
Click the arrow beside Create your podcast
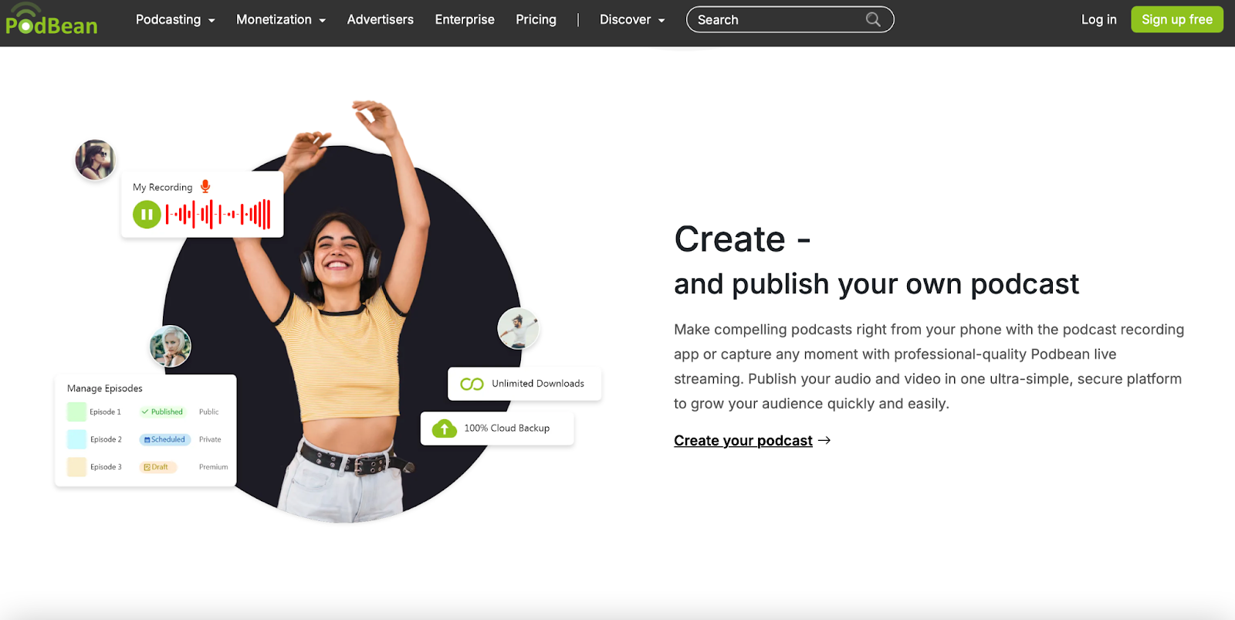(824, 440)
